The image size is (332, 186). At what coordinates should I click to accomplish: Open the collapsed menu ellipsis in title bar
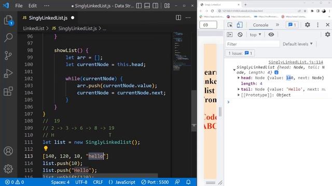(x=47, y=6)
